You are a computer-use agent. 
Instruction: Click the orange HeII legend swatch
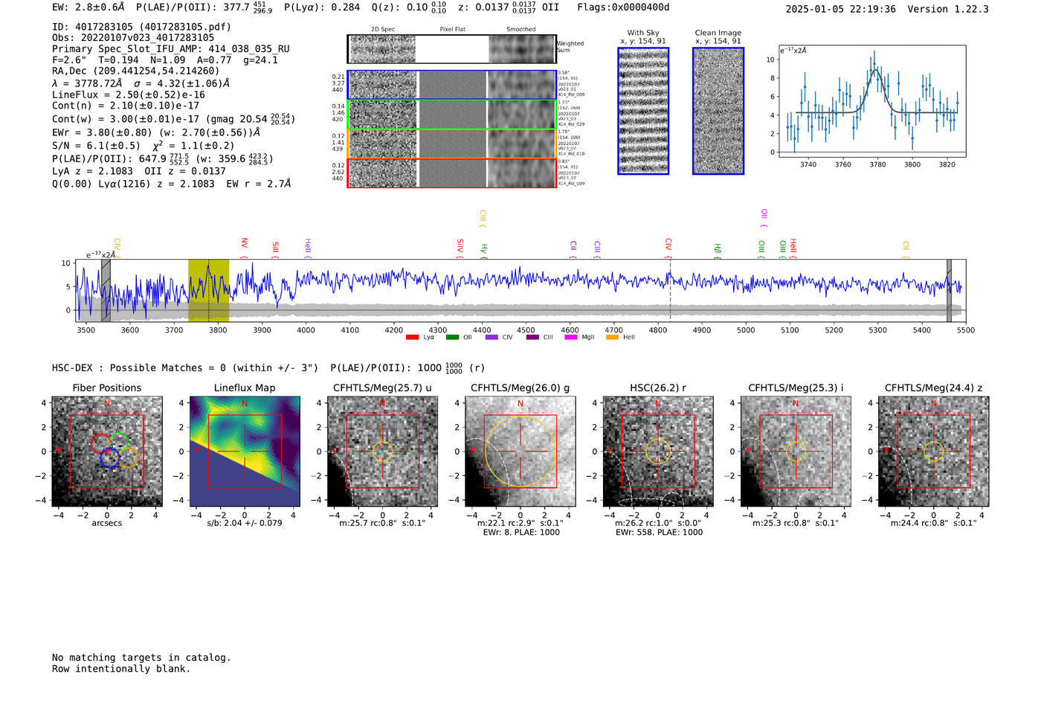point(612,338)
